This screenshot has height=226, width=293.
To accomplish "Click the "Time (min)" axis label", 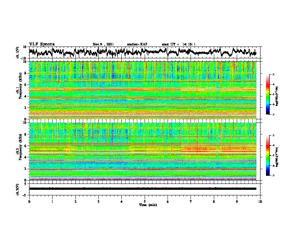I will pyautogui.click(x=148, y=205).
